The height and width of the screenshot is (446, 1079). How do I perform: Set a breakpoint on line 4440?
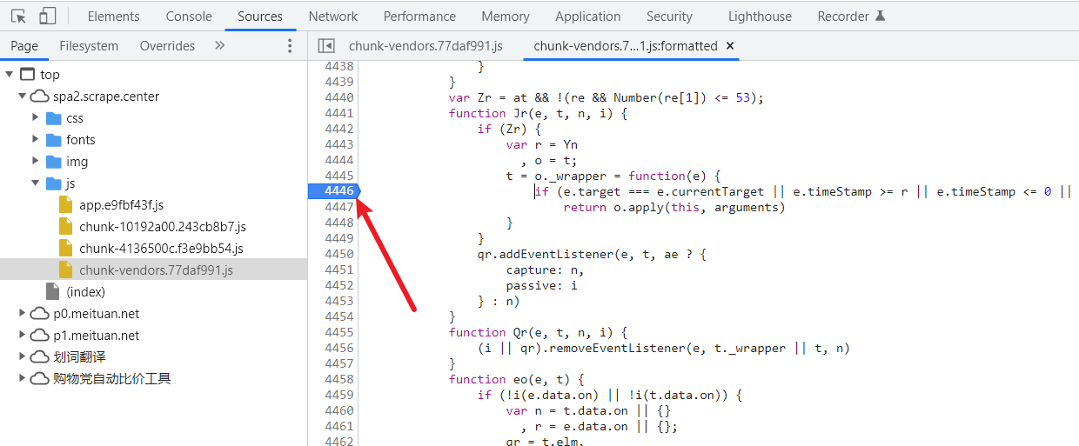[338, 97]
